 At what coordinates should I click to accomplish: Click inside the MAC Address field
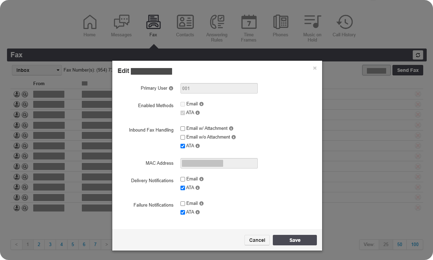tap(219, 163)
